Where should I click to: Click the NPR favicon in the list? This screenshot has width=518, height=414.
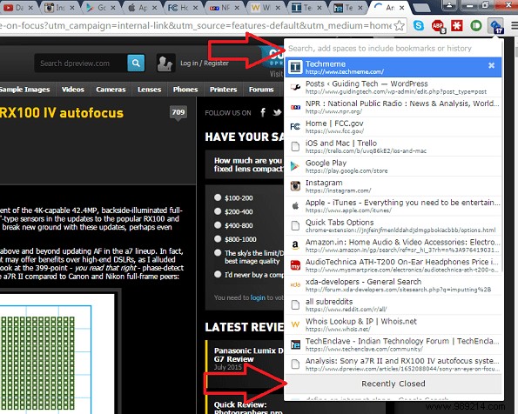295,107
